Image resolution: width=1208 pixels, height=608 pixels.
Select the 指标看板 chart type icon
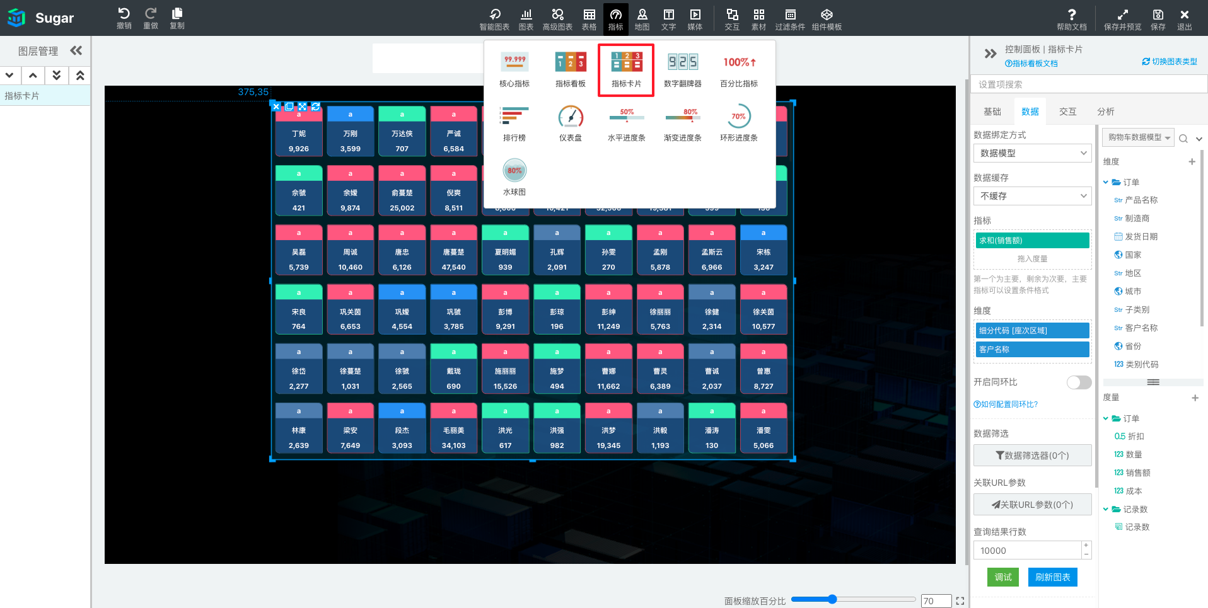(570, 69)
